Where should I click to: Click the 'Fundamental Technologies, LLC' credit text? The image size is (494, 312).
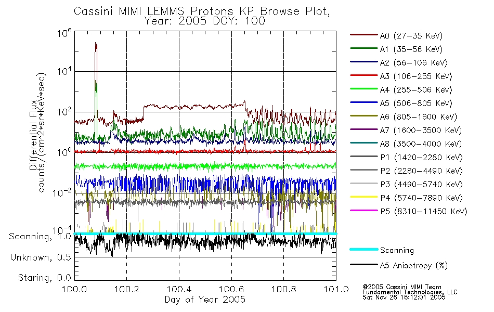click(410, 292)
